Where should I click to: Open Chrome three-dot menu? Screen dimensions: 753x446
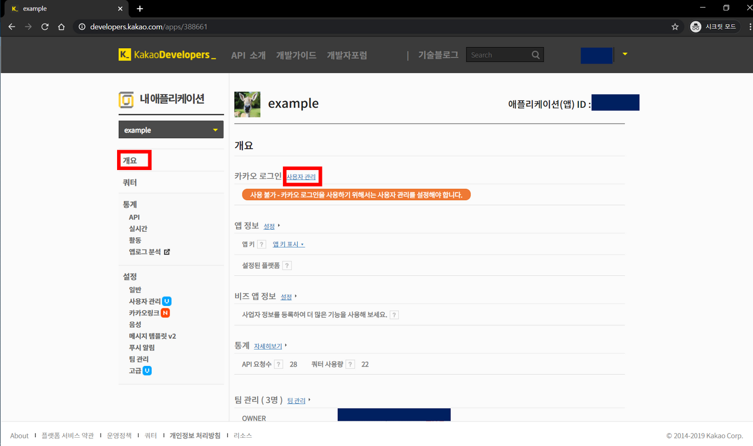coord(751,26)
